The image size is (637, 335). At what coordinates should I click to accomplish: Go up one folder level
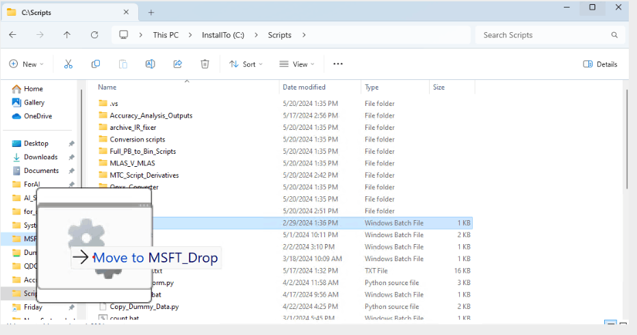(67, 35)
